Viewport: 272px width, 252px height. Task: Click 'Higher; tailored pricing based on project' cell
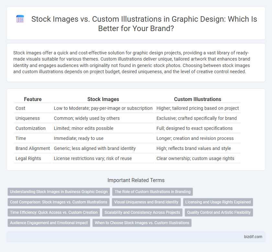[198, 108]
